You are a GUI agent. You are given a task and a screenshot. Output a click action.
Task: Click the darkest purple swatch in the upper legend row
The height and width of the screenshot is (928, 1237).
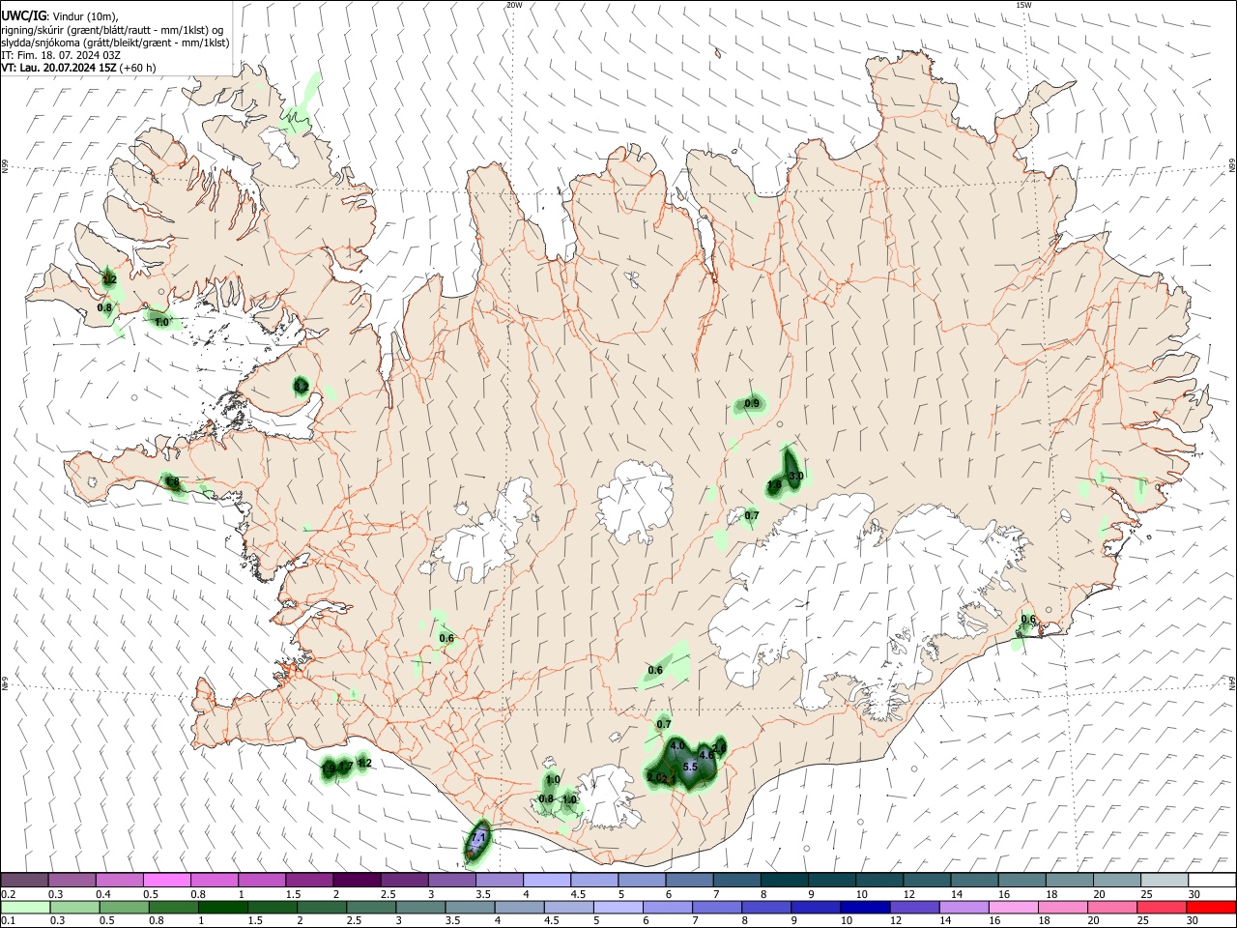(357, 880)
